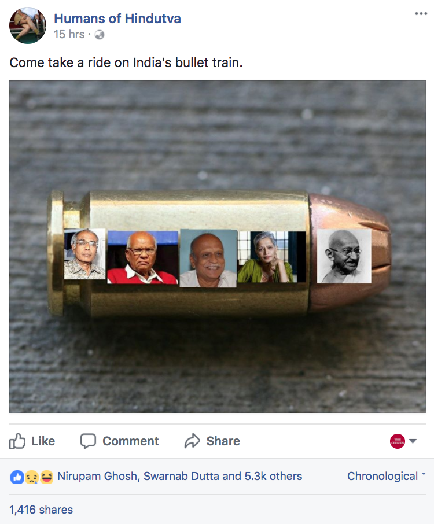Screen dimensions: 434x524
Task: Click the sad face reaction icon
Action: pos(32,477)
